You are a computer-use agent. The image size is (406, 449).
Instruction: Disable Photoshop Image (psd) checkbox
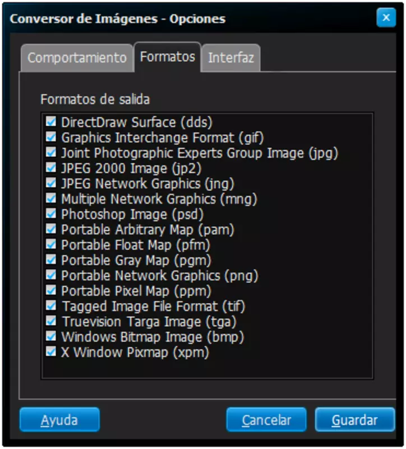51,214
